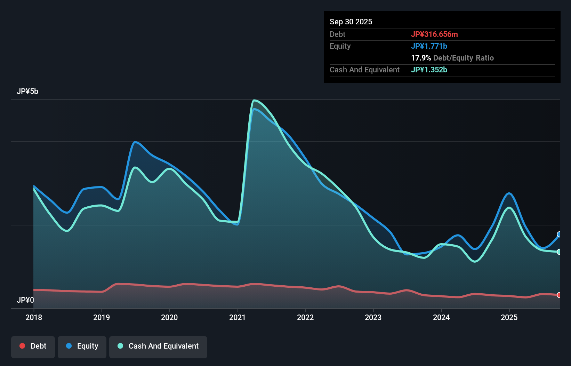Select the blue Equity endpoint marker on the chart
This screenshot has height=366, width=571.
[x=559, y=235]
